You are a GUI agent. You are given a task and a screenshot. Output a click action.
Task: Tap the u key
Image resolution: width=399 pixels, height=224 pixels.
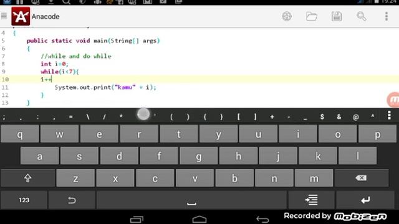(x=258, y=134)
